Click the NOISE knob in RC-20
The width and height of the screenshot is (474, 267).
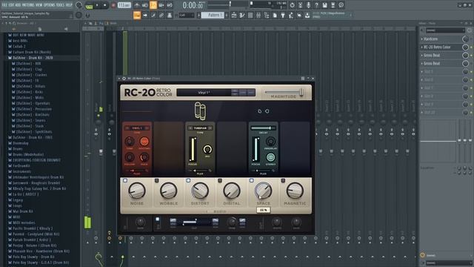pyautogui.click(x=136, y=191)
